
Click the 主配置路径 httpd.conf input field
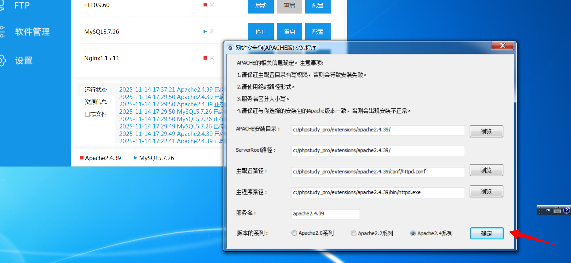pyautogui.click(x=378, y=172)
